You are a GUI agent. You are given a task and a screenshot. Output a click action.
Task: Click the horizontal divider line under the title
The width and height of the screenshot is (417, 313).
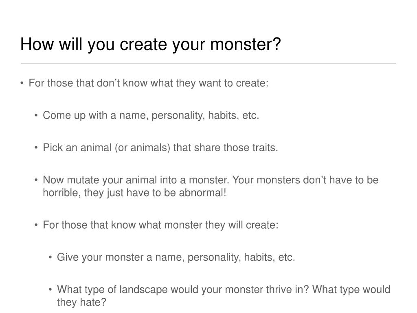coord(208,63)
